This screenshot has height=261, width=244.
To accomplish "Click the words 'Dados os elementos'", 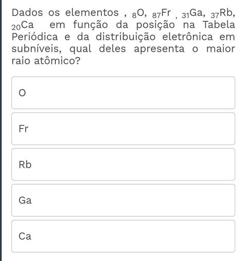I will click(x=65, y=12).
